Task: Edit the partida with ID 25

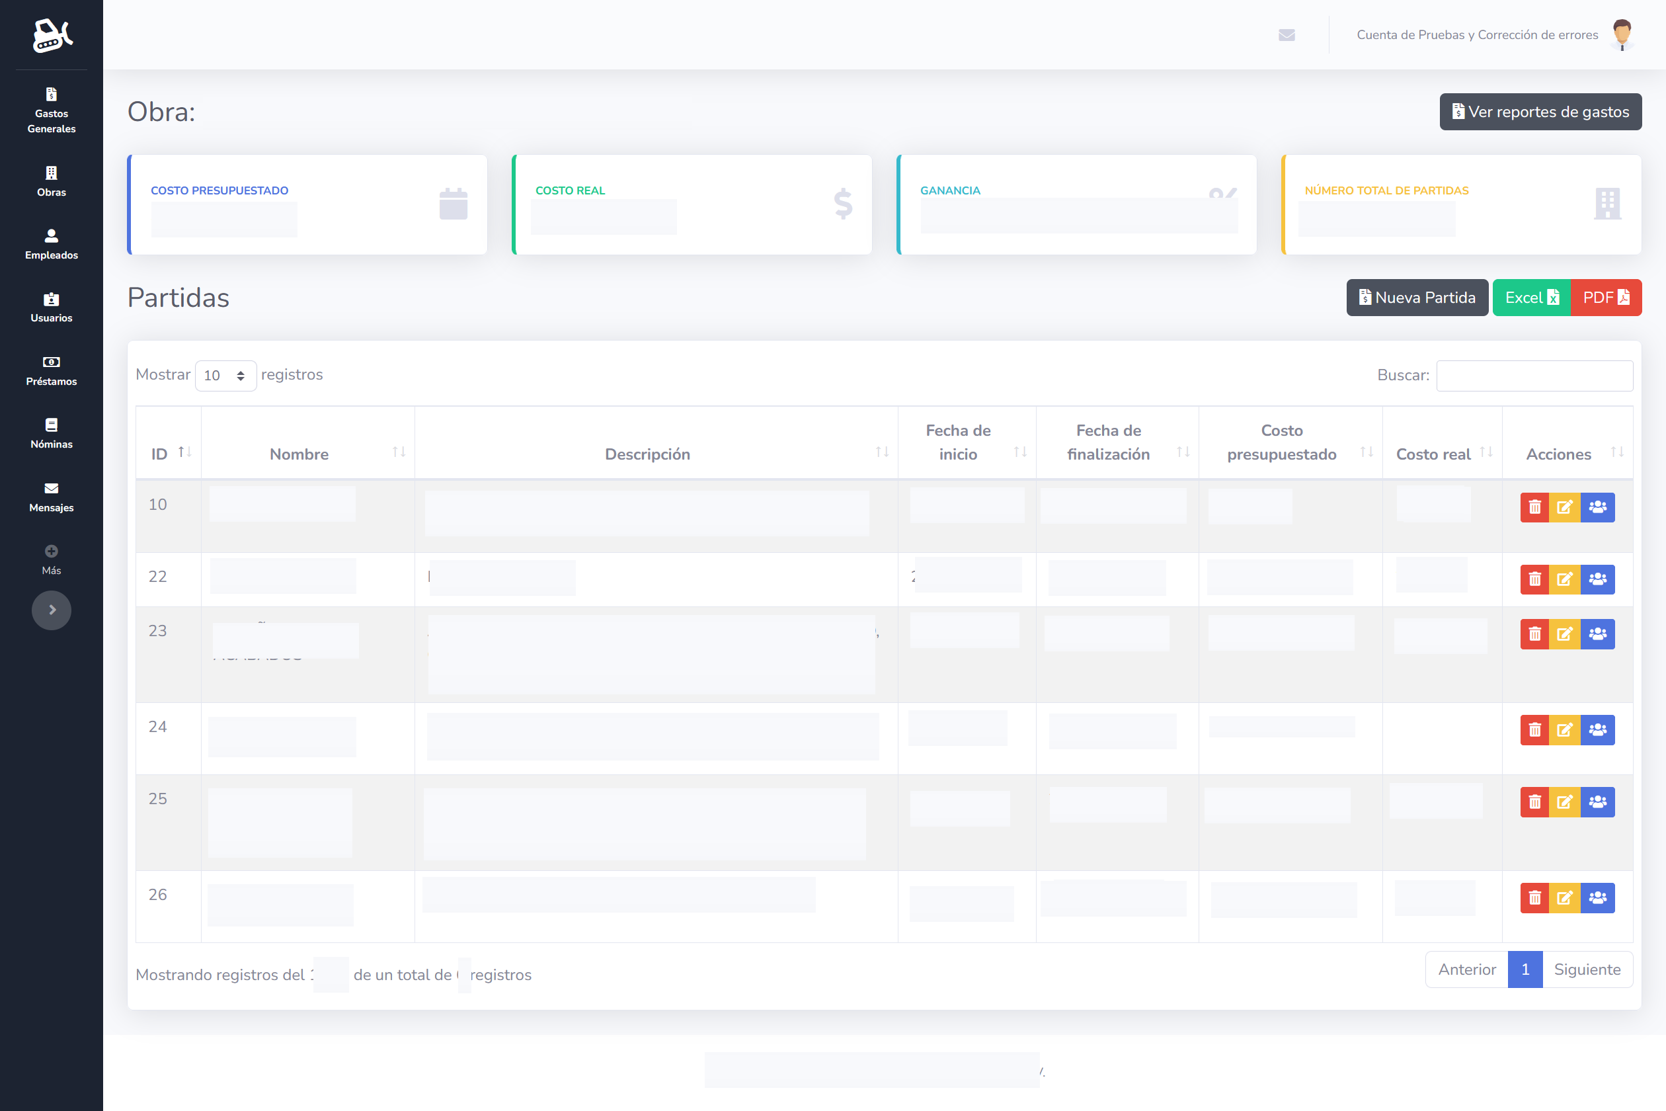Action: [1565, 802]
